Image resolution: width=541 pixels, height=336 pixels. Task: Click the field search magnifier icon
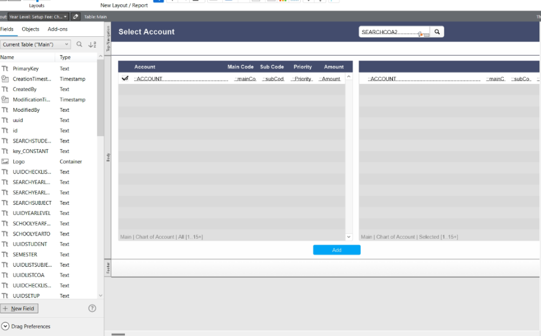(80, 45)
